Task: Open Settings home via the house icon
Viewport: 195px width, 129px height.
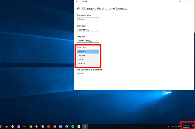Action: click(x=78, y=8)
